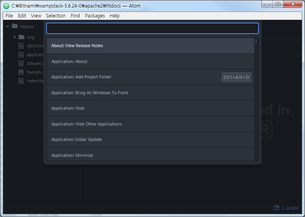Collapse the htdocs root folder chevron
This screenshot has width=305, height=217.
point(7,26)
